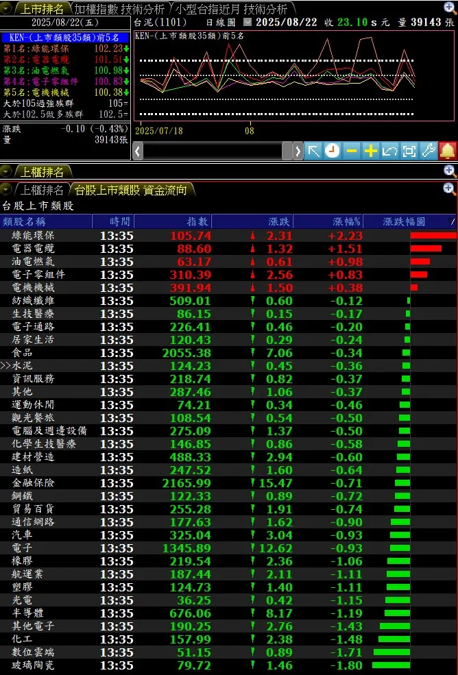Click red bar of 綠能環保 in 漲跌幅圖
Viewport: 458px width, 675px height.
[x=433, y=236]
